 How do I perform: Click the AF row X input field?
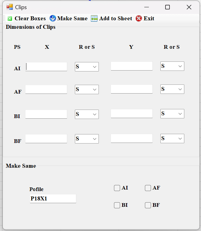[46, 89]
